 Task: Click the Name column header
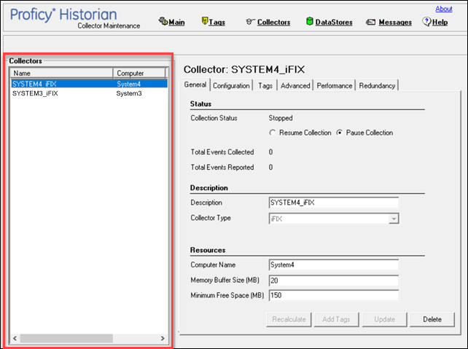[62, 73]
